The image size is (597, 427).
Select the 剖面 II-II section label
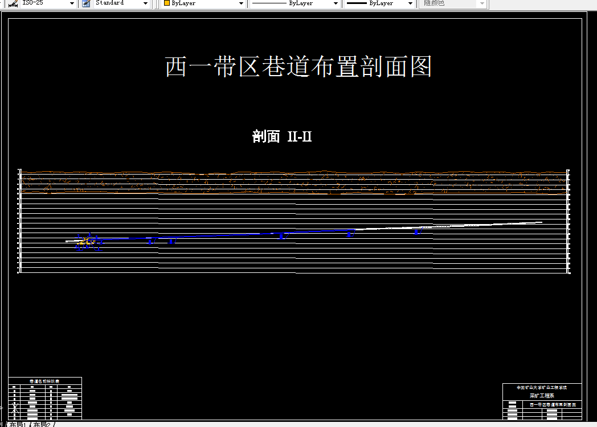coord(282,136)
